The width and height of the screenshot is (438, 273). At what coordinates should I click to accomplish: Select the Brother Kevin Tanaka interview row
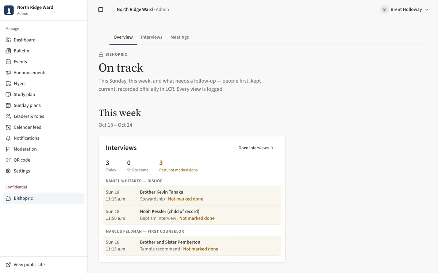click(x=192, y=195)
